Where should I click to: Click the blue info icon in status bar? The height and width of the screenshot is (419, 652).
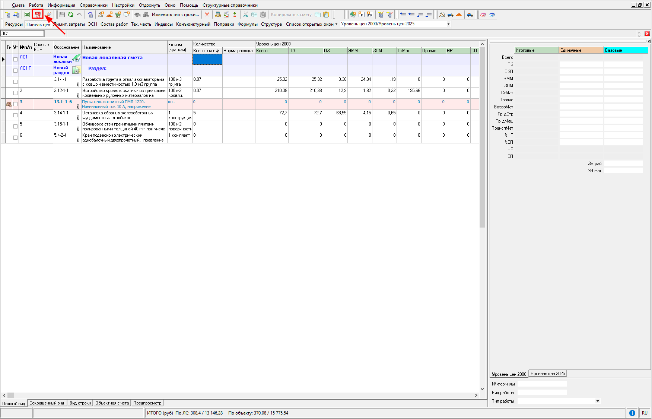632,413
